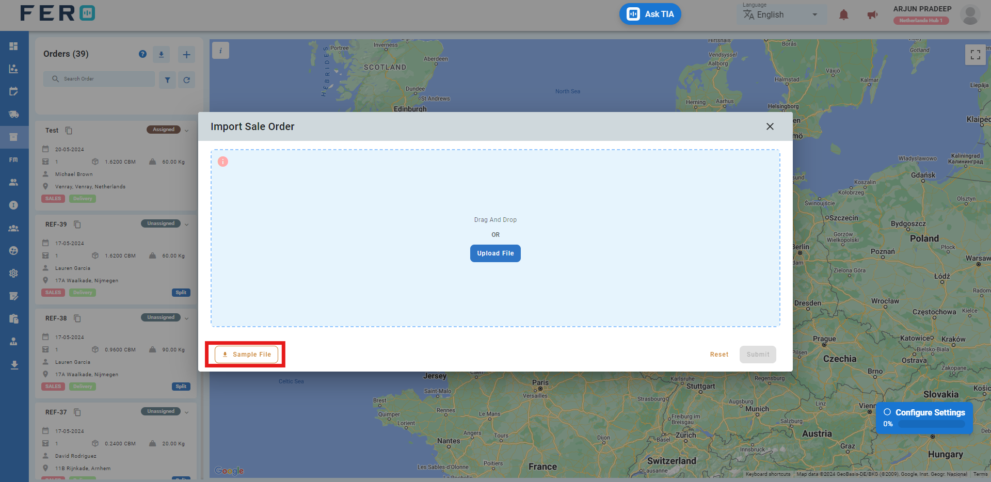
Task: Expand the Test order card chevron
Action: coord(187,131)
